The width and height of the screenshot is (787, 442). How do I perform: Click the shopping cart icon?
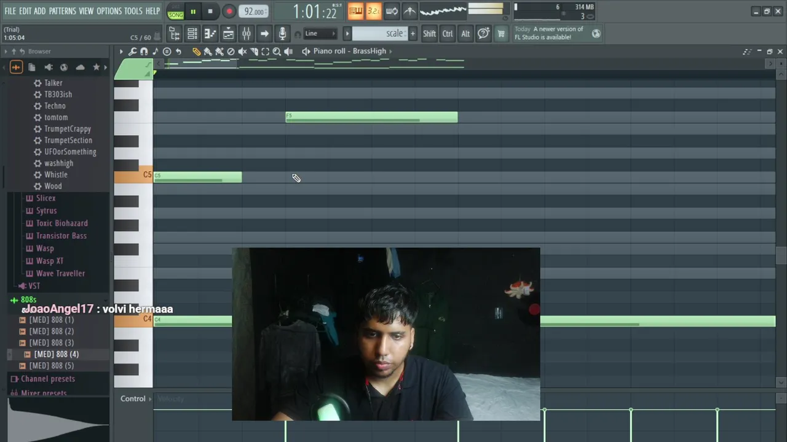point(501,34)
